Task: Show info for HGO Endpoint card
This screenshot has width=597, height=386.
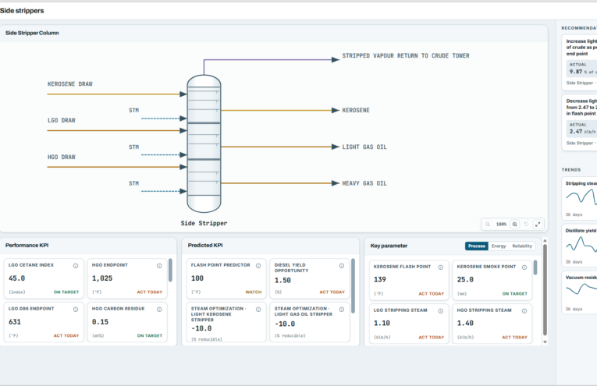Action: (159, 266)
